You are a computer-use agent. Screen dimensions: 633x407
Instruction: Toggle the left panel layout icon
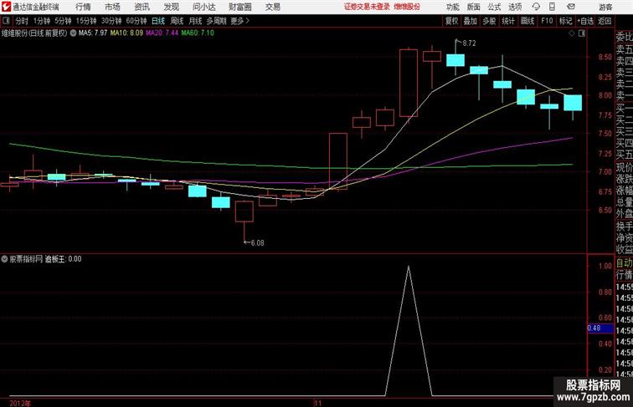(x=6, y=21)
